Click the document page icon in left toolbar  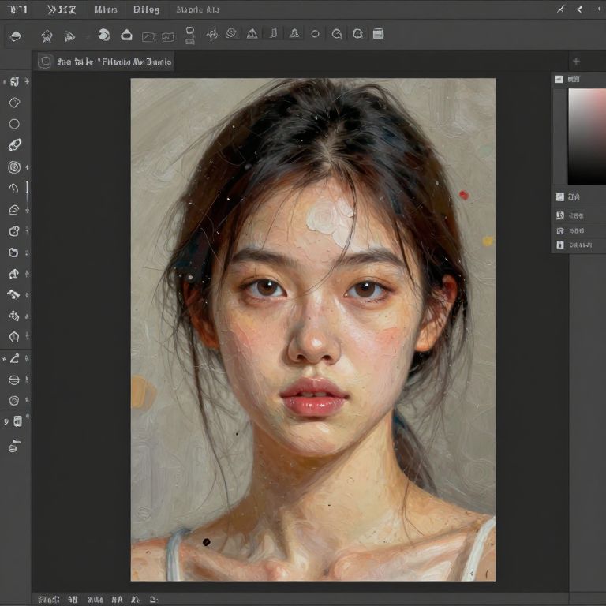[x=17, y=421]
